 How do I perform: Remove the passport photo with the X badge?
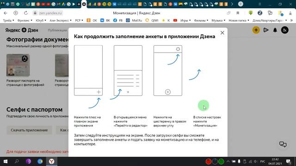[x=25, y=59]
